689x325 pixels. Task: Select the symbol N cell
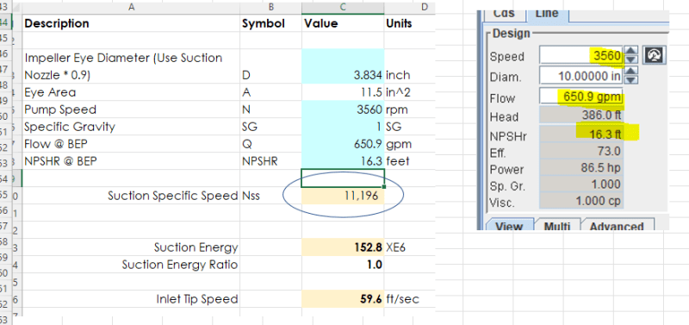pyautogui.click(x=270, y=109)
